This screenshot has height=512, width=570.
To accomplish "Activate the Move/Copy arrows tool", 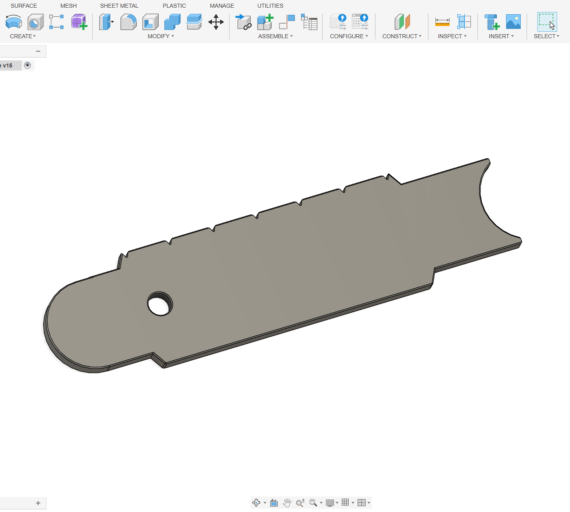I will pyautogui.click(x=216, y=22).
